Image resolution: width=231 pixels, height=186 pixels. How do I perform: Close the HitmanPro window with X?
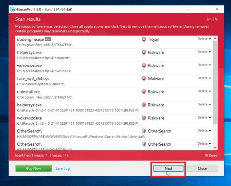pyautogui.click(x=217, y=9)
